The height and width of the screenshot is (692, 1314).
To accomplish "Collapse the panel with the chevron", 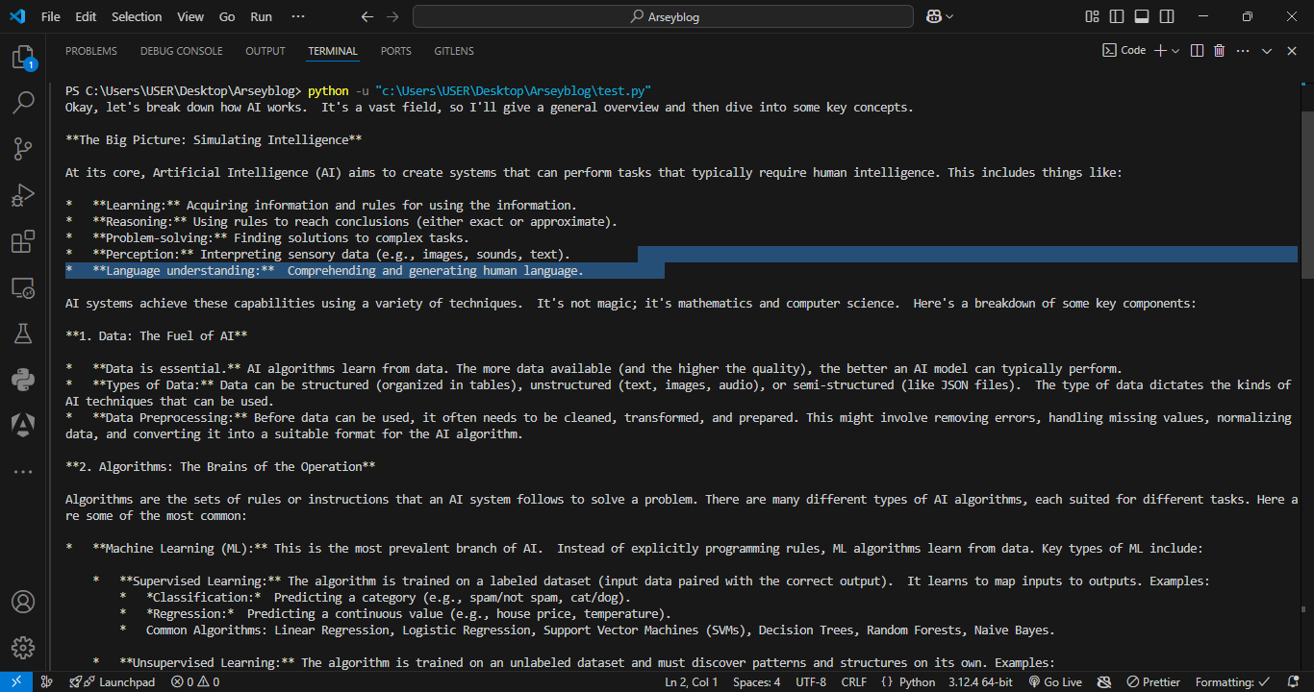I will point(1267,51).
